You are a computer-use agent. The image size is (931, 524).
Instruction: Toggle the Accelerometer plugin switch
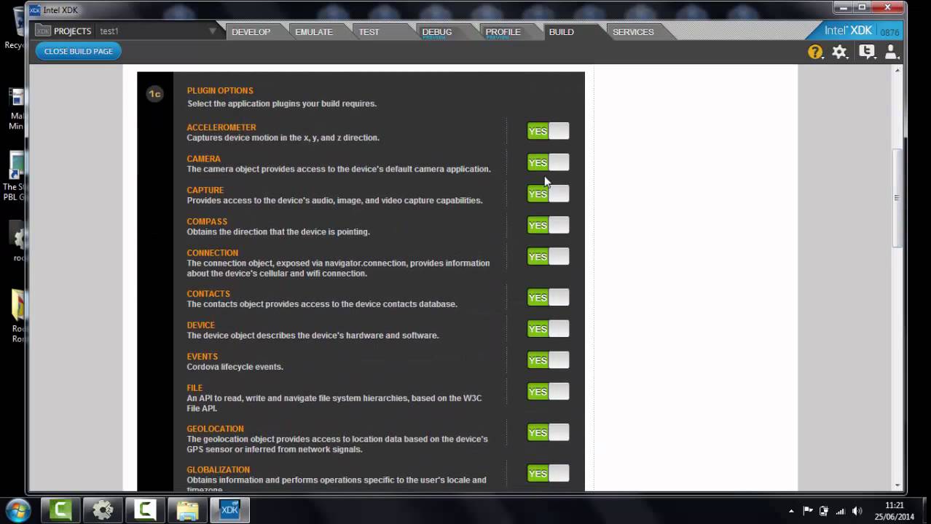548,131
